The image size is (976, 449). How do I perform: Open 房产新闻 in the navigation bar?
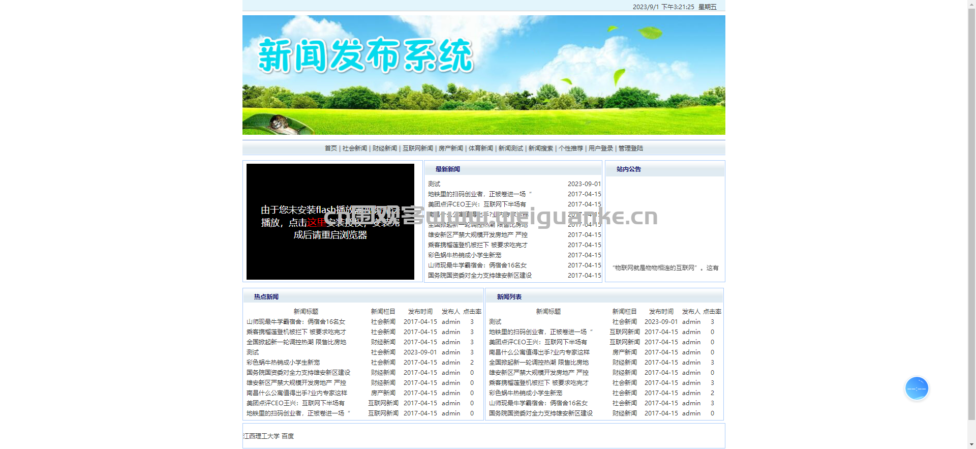tap(451, 148)
